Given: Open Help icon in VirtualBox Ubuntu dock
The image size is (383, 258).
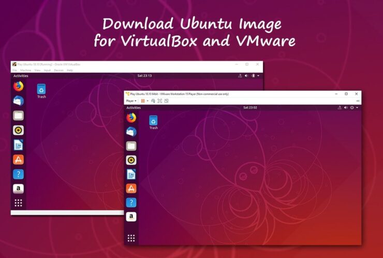Looking at the screenshot, I should 18,174.
